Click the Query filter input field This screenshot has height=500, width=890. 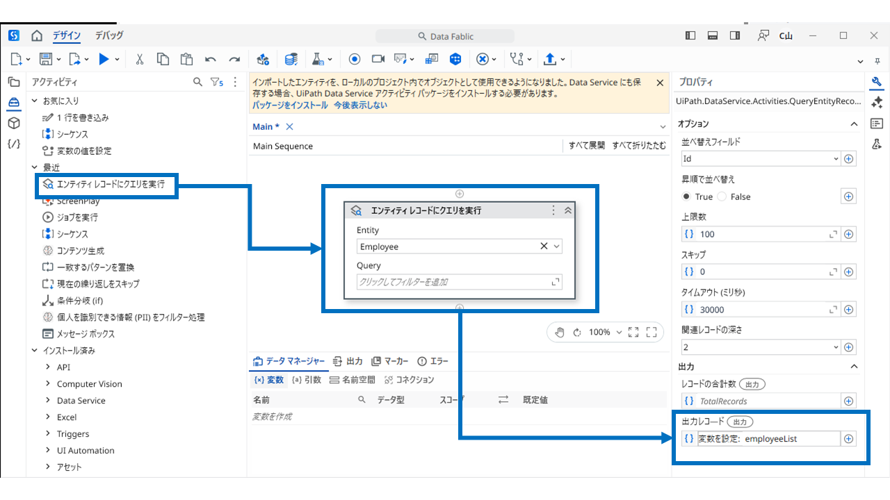click(x=452, y=282)
